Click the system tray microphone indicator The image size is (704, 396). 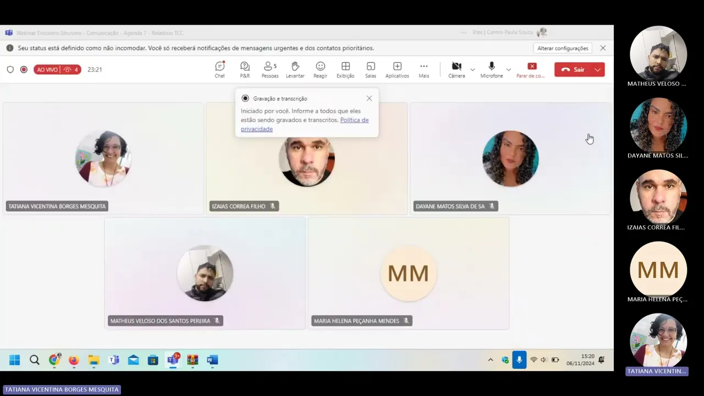pos(519,360)
